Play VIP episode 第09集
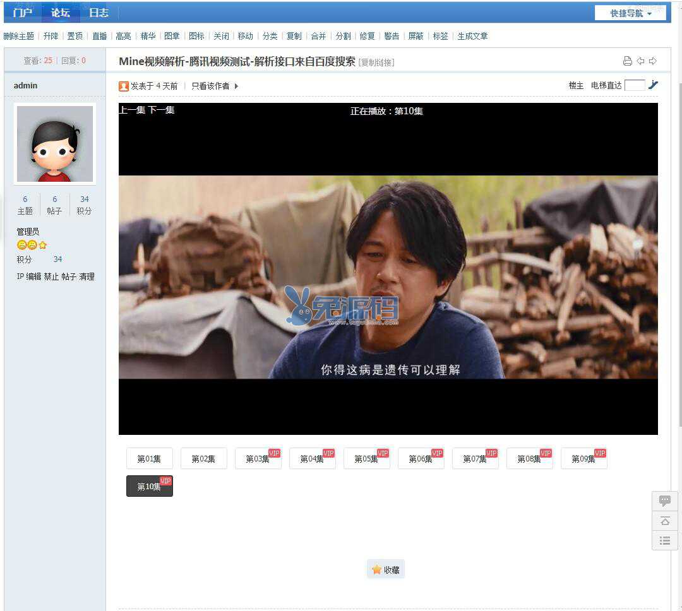This screenshot has width=682, height=611. tap(584, 459)
